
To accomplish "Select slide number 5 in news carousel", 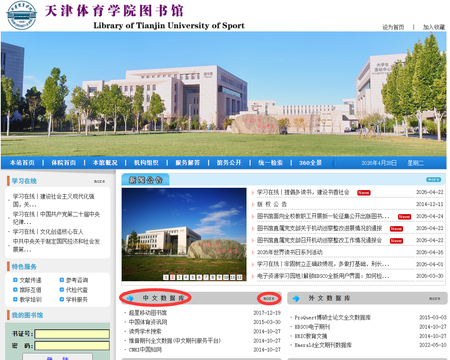I will 193,277.
